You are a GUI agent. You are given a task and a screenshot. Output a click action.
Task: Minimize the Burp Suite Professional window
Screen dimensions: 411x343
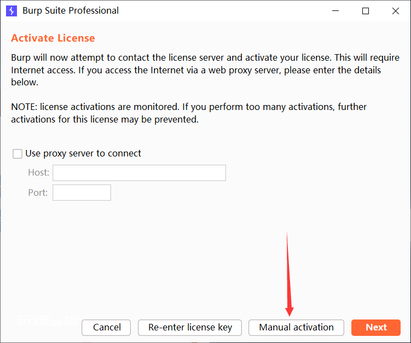[335, 11]
